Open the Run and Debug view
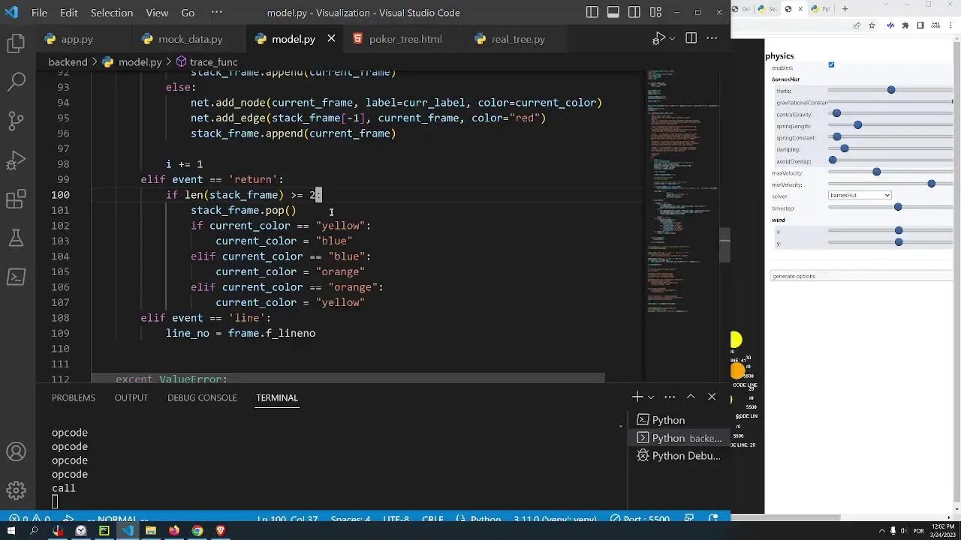961x540 pixels. [x=16, y=160]
